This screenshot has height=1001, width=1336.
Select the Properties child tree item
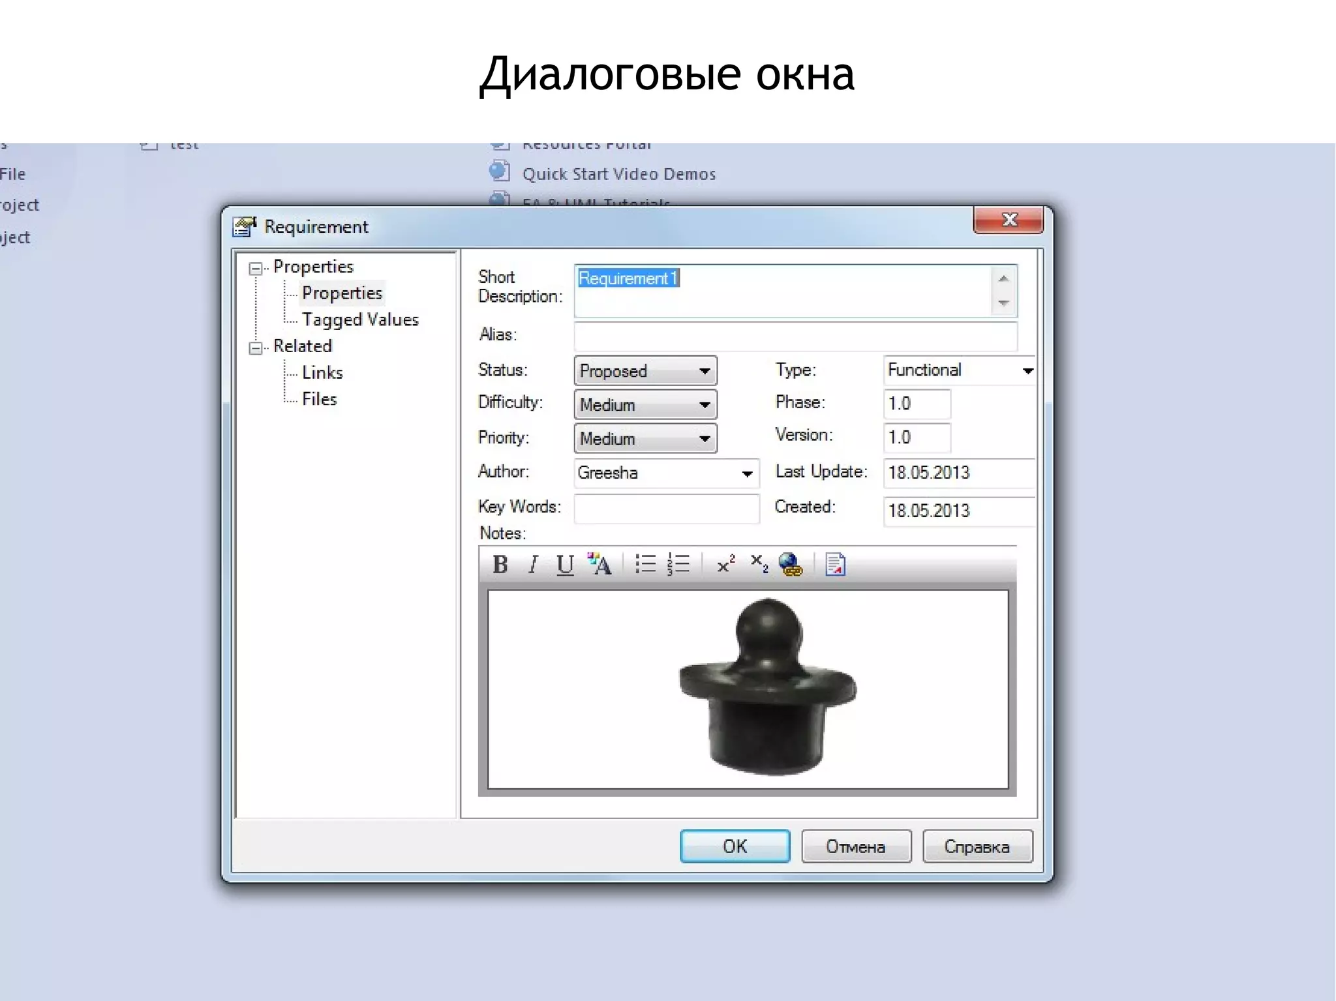tap(342, 293)
